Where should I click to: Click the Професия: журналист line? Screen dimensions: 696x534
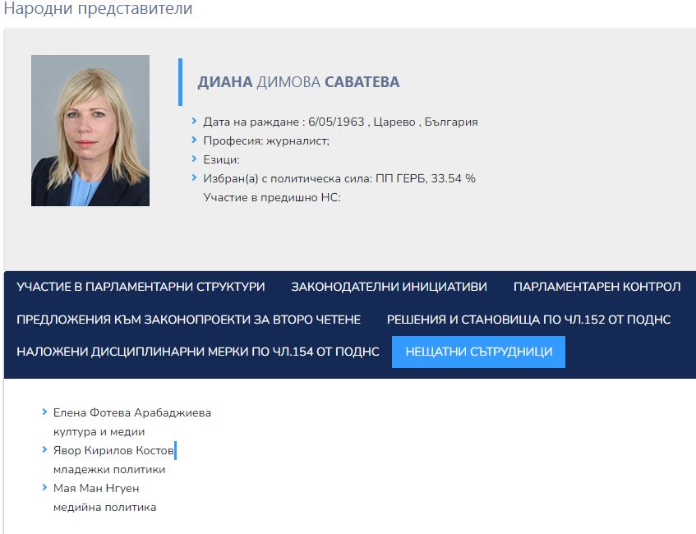point(266,141)
